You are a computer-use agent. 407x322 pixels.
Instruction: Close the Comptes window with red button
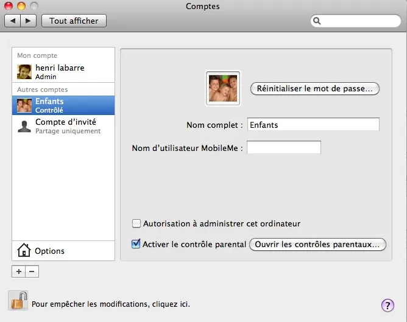pyautogui.click(x=9, y=5)
